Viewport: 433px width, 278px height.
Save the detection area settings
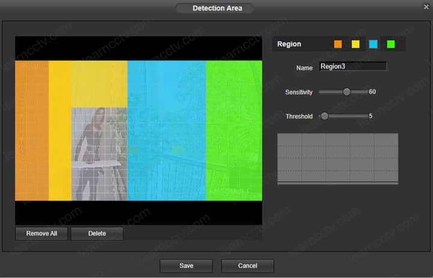186,266
